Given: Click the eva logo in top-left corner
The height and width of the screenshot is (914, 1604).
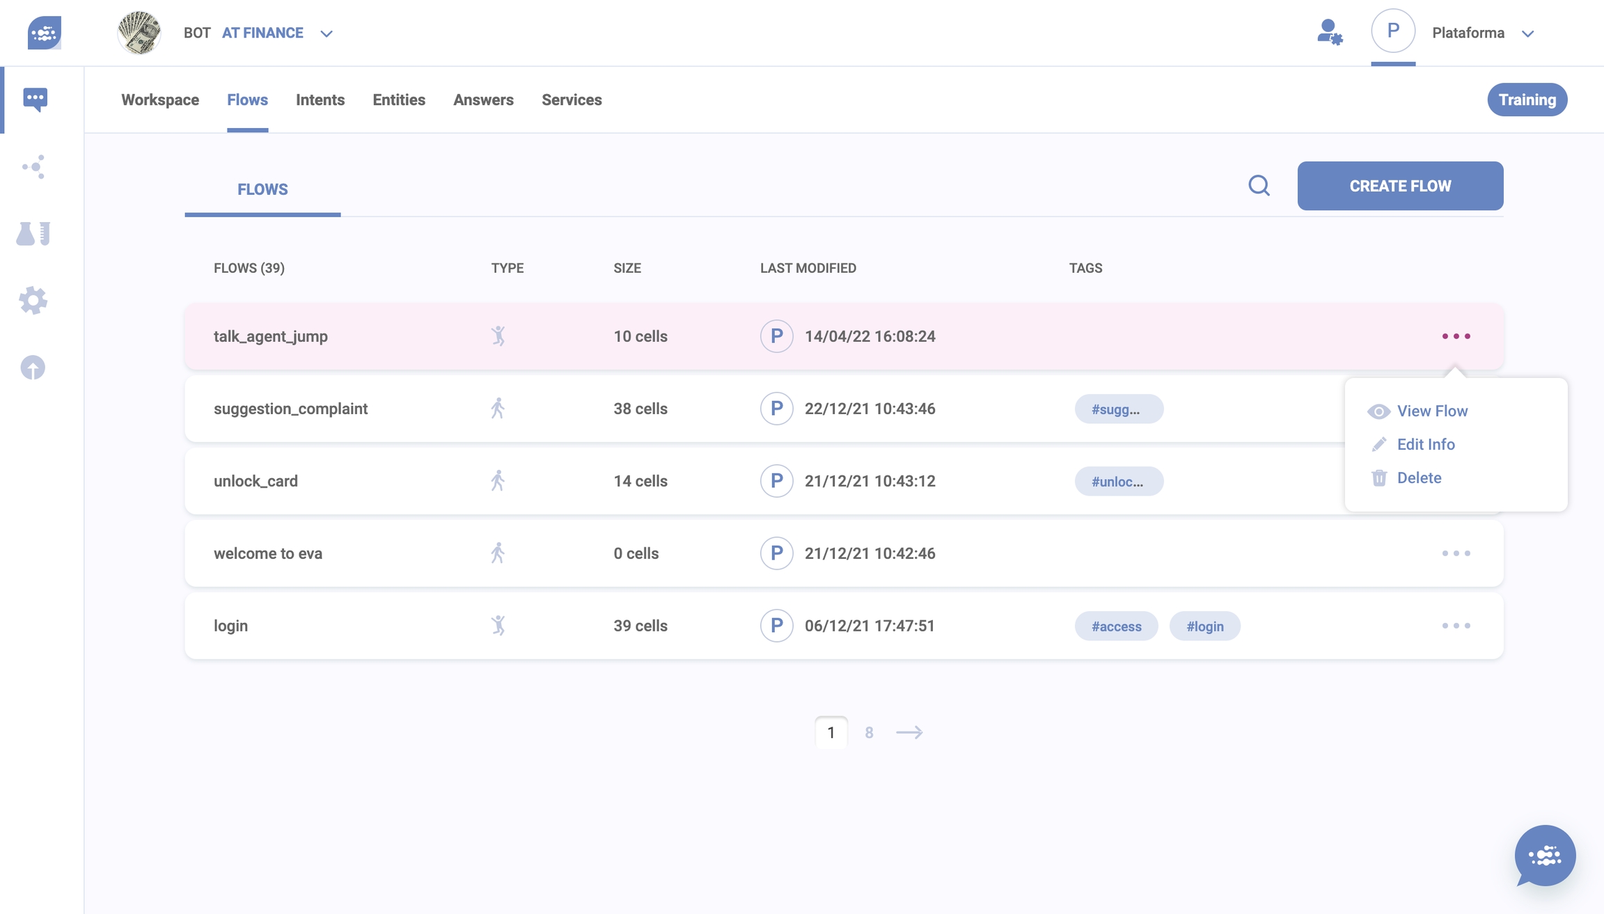Looking at the screenshot, I should pyautogui.click(x=45, y=33).
